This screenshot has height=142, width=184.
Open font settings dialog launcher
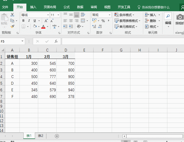(x=59, y=33)
